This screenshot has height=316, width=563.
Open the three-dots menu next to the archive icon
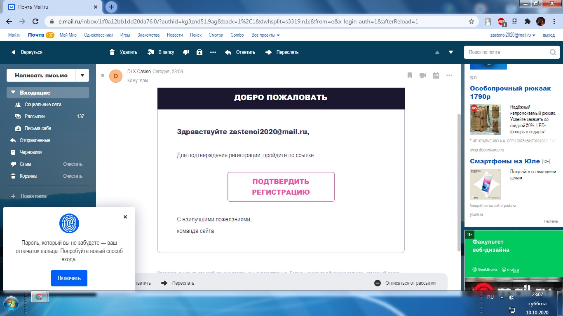coord(213,52)
